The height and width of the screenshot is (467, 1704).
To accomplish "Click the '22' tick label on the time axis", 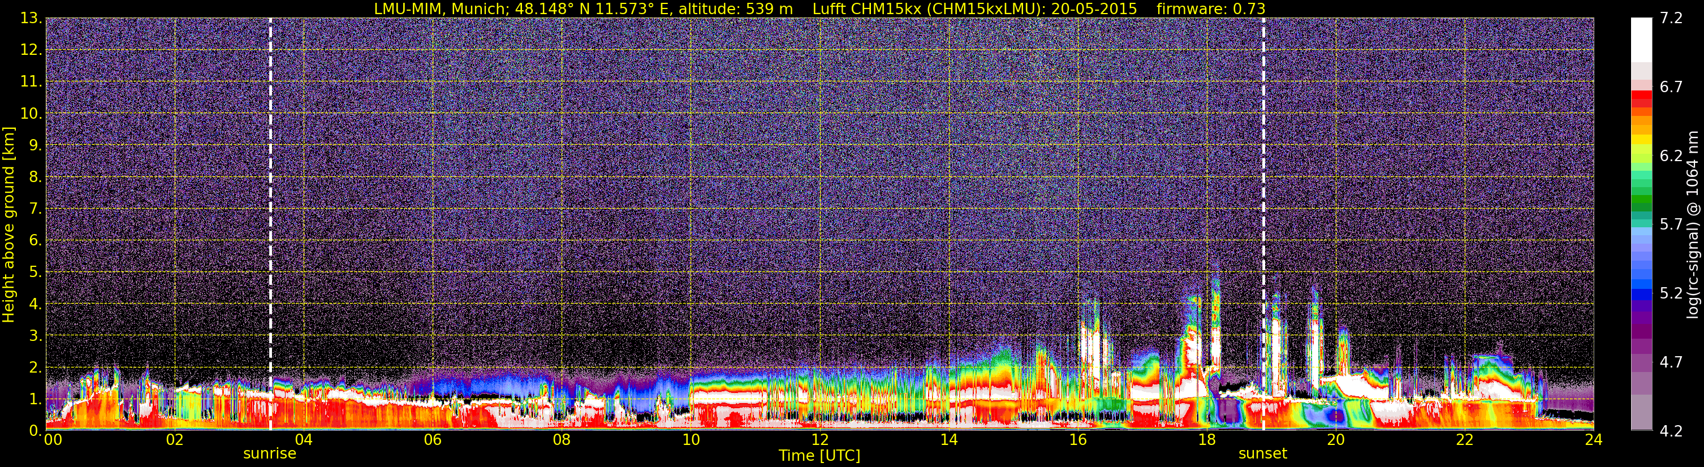I will (1465, 440).
